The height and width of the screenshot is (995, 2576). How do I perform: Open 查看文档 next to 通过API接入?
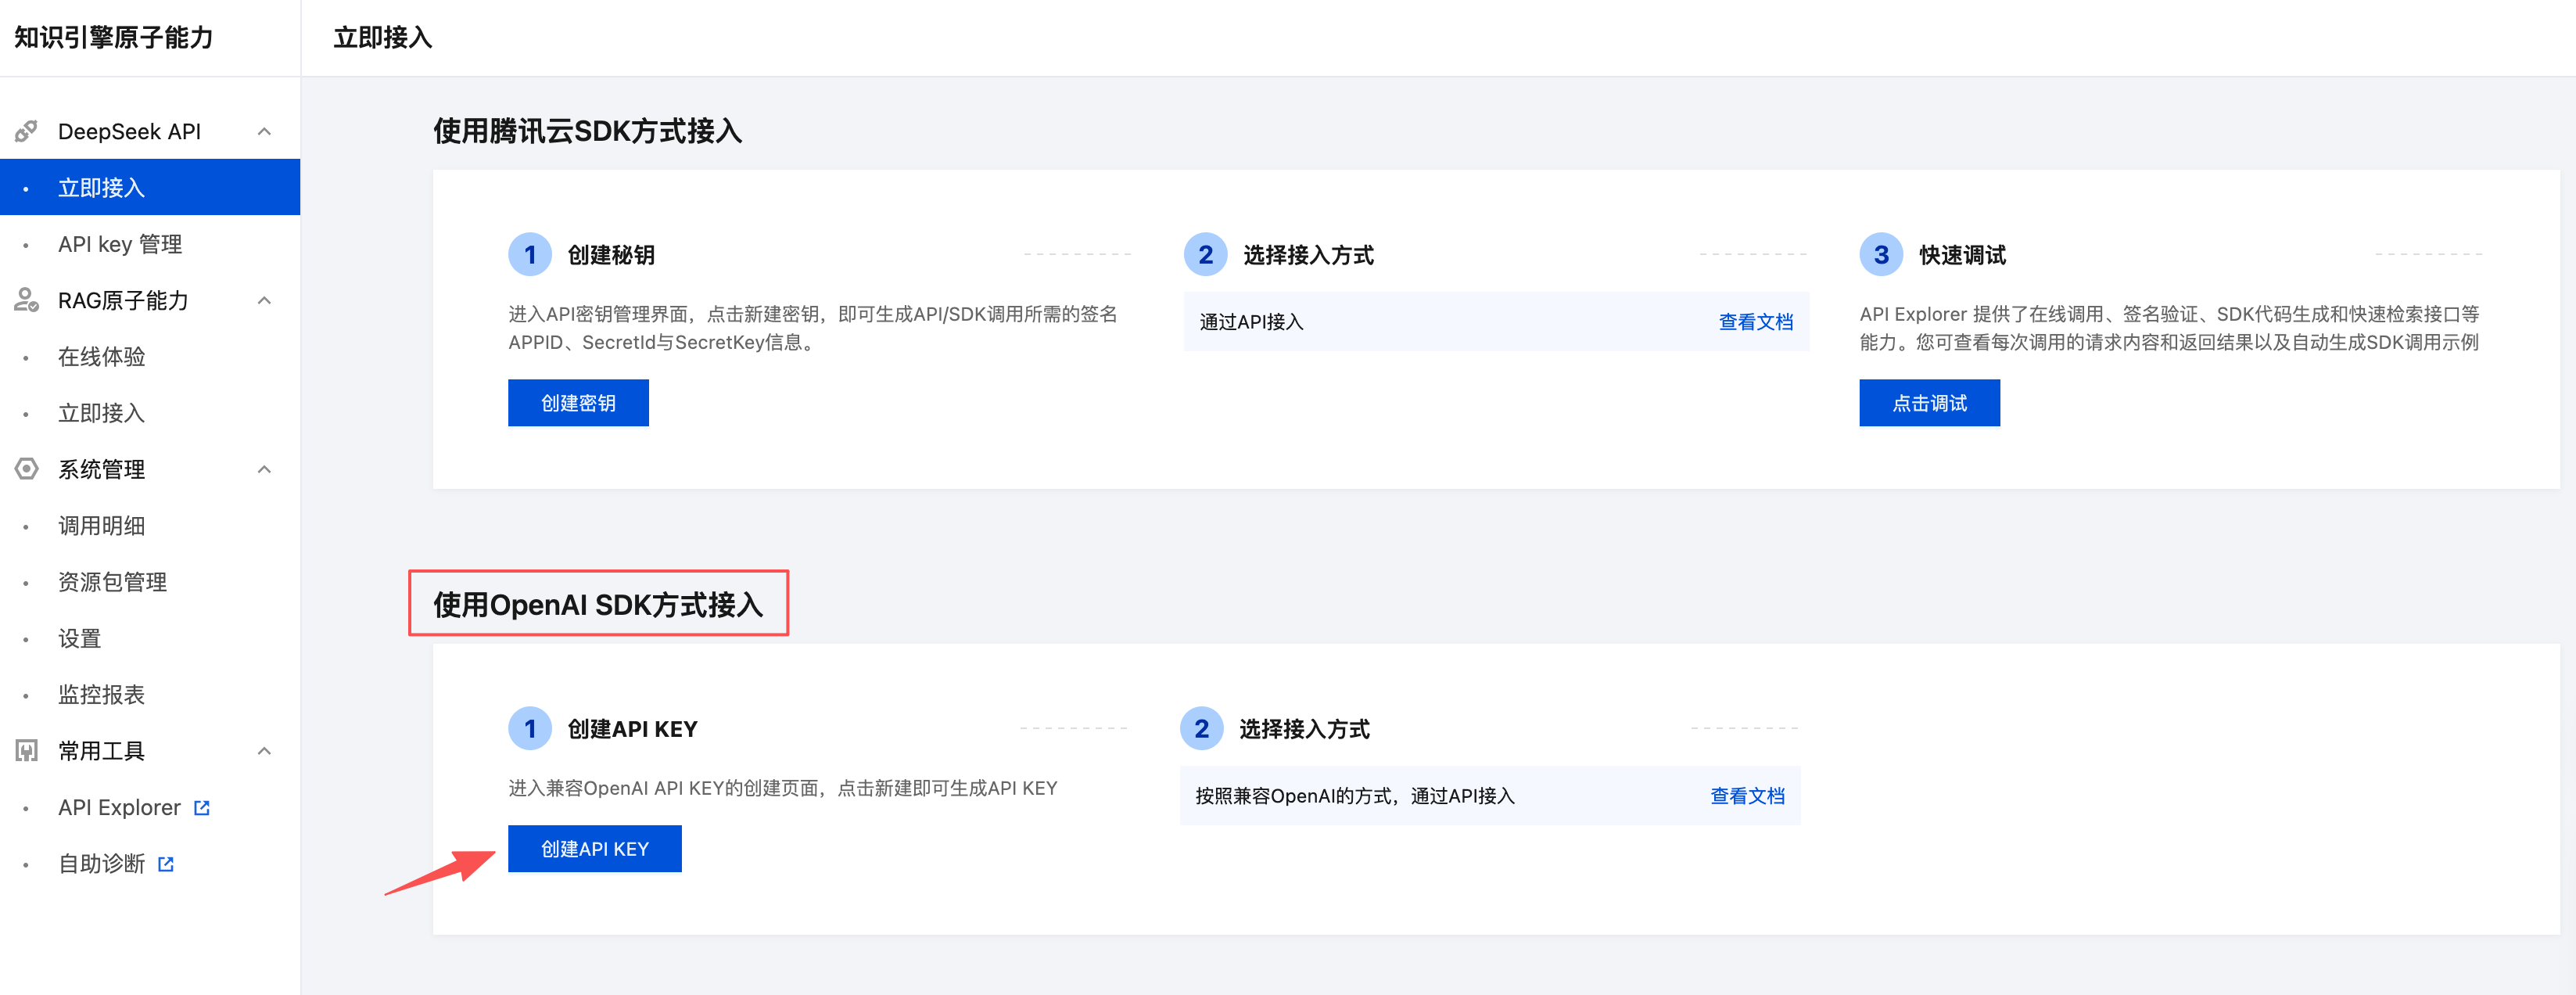coord(1756,321)
